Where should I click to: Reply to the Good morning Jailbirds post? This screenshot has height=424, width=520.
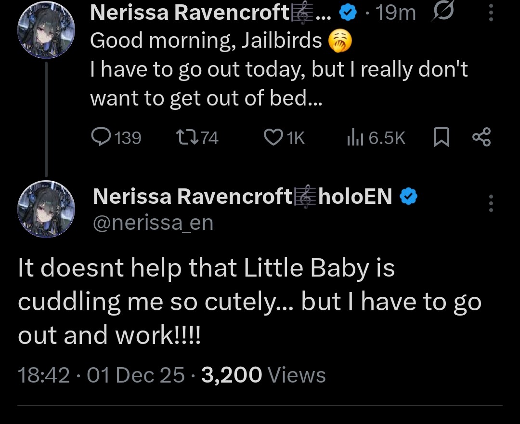click(101, 138)
